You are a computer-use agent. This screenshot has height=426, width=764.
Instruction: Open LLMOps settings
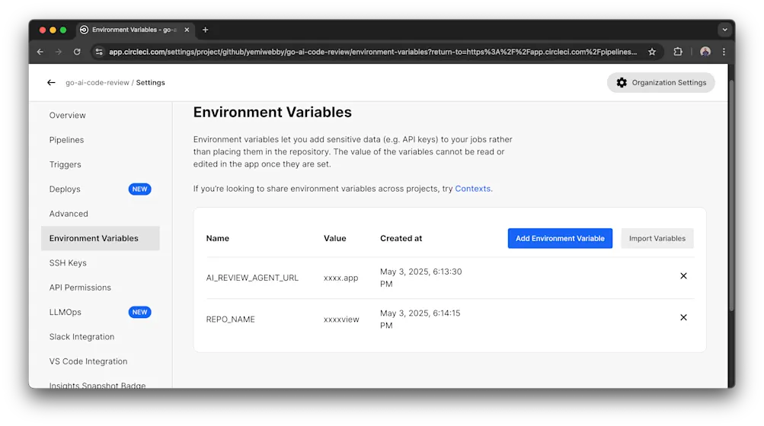[66, 312]
